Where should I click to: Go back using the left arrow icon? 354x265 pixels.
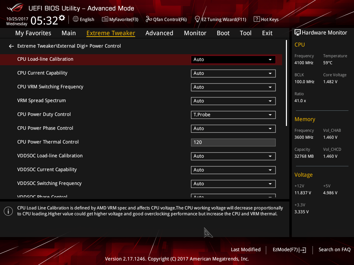[x=11, y=46]
